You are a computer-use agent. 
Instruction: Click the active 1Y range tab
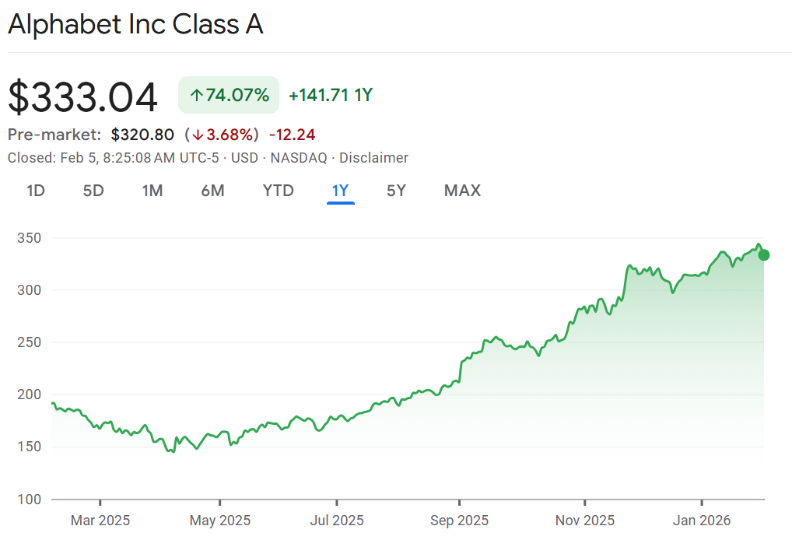pos(340,191)
